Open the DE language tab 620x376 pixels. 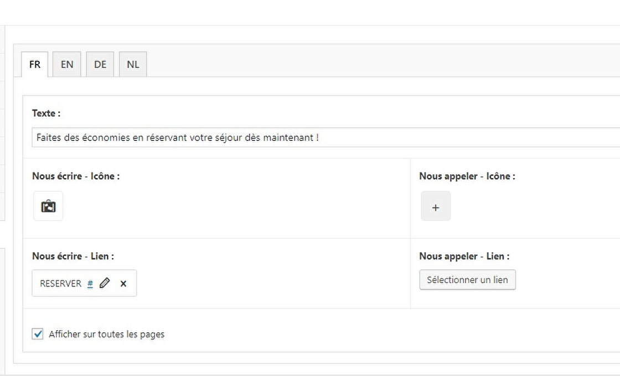coord(100,64)
